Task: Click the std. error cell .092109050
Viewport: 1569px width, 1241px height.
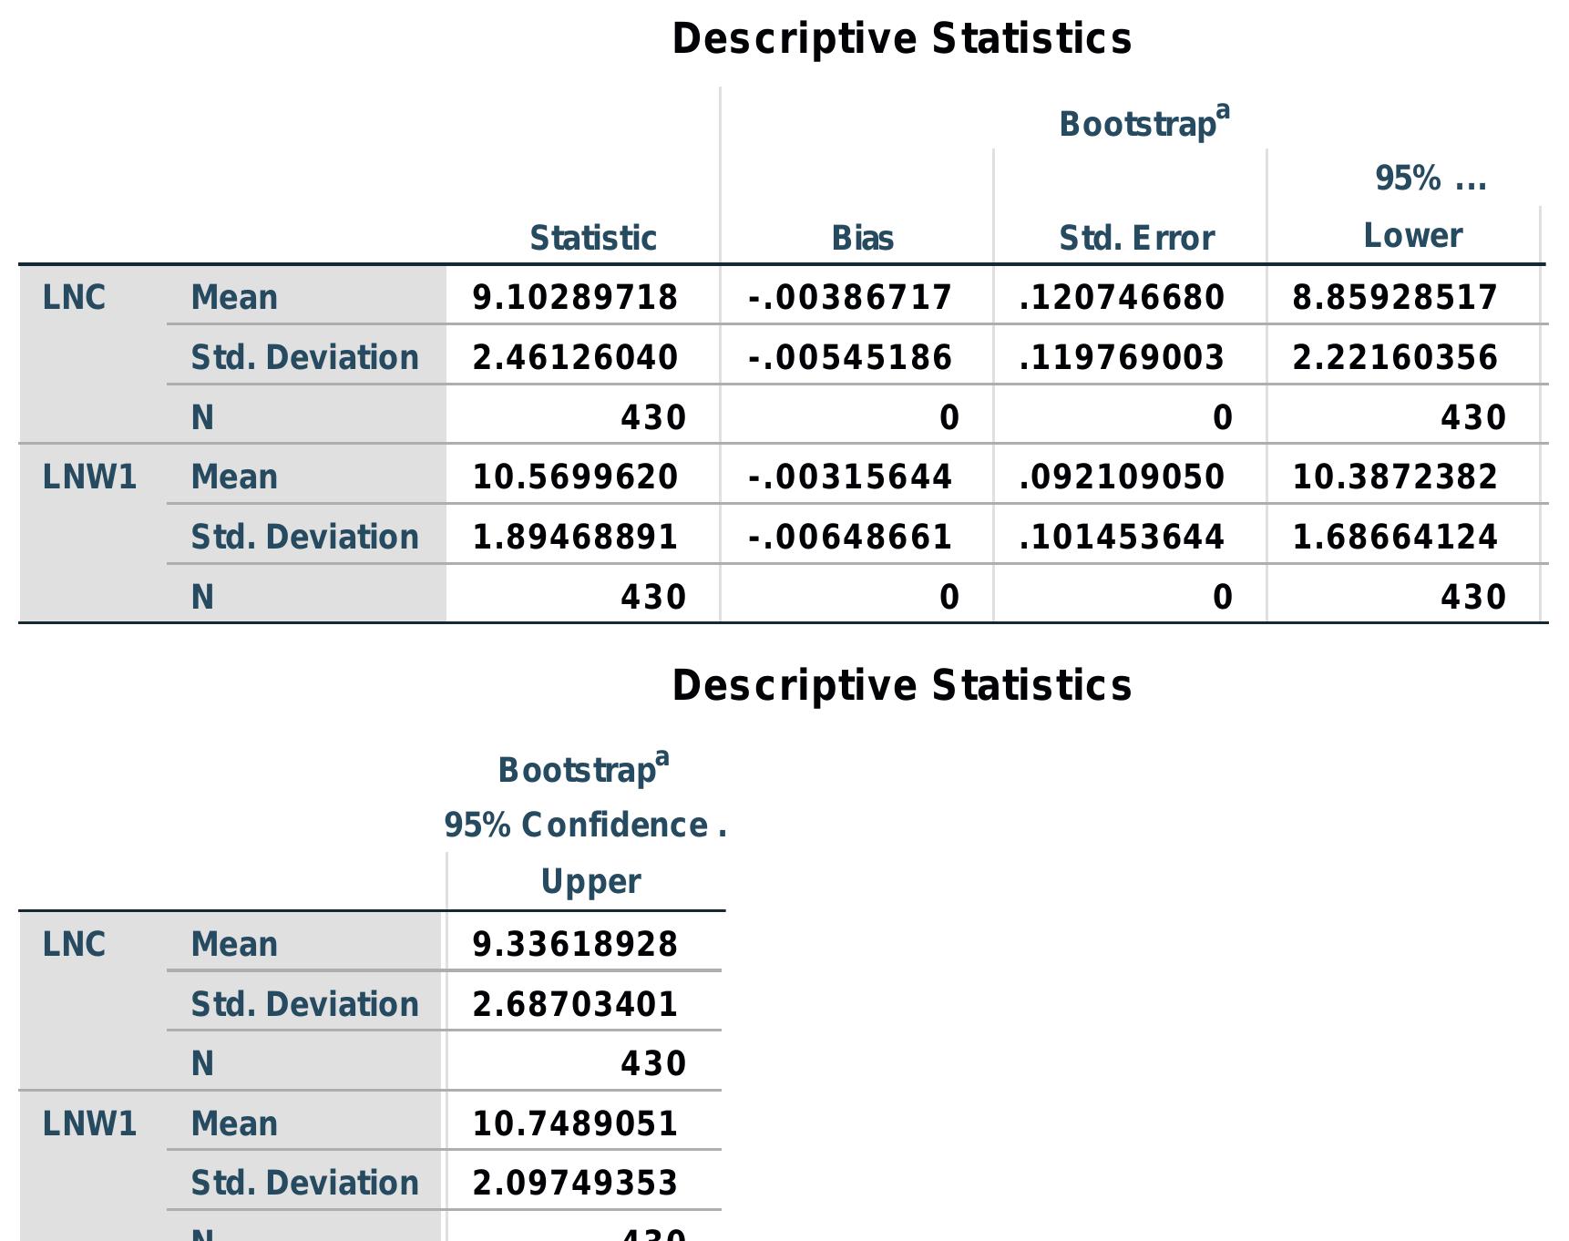Action: [1122, 477]
